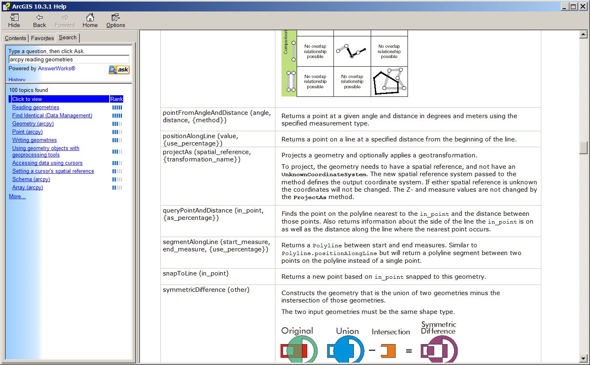
Task: Click the polygon overlap diagram cell
Action: click(x=389, y=82)
